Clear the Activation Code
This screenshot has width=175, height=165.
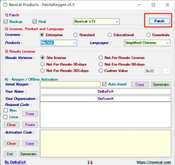[x=12, y=143]
